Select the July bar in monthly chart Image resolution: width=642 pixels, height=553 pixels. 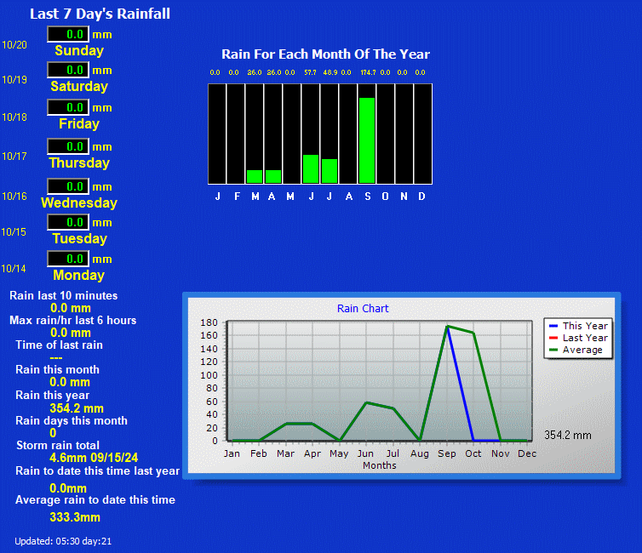330,171
